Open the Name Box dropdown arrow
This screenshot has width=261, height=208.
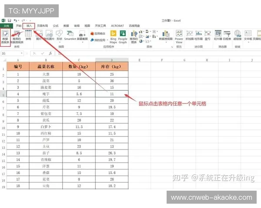click(22, 53)
